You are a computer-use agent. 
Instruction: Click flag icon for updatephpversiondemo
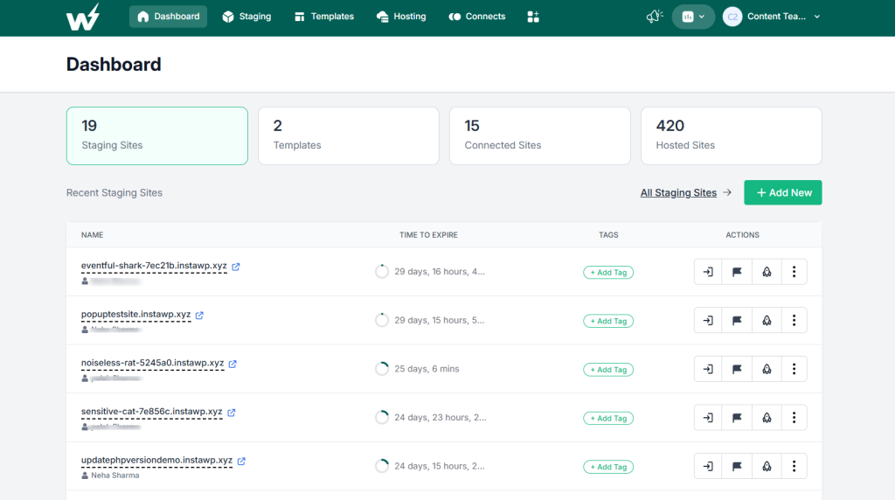(737, 466)
